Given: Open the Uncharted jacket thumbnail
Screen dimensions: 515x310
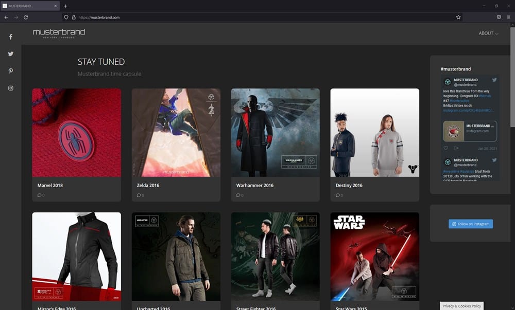Looking at the screenshot, I should (176, 257).
